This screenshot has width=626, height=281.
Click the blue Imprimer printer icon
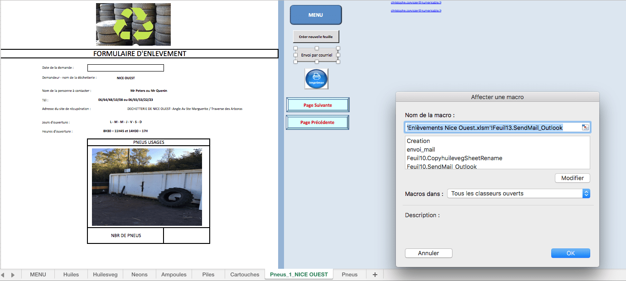click(x=316, y=79)
